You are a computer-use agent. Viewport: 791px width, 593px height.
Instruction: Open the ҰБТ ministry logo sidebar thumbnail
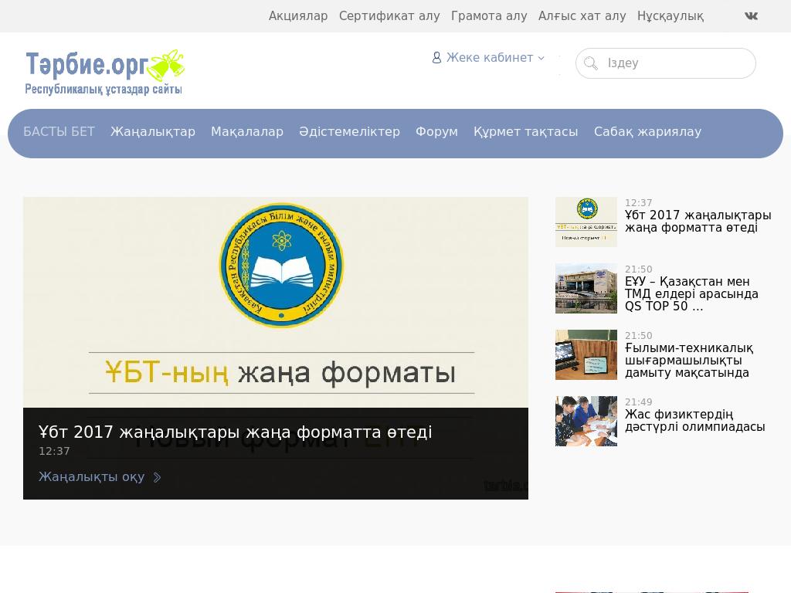point(586,222)
